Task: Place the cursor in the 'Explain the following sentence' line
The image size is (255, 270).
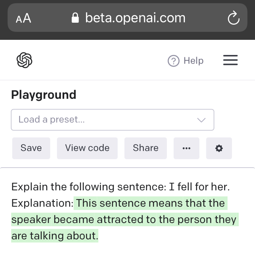Action: pyautogui.click(x=120, y=187)
